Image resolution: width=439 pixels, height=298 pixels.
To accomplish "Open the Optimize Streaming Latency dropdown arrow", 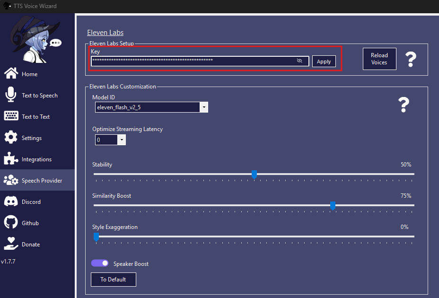I will point(122,140).
